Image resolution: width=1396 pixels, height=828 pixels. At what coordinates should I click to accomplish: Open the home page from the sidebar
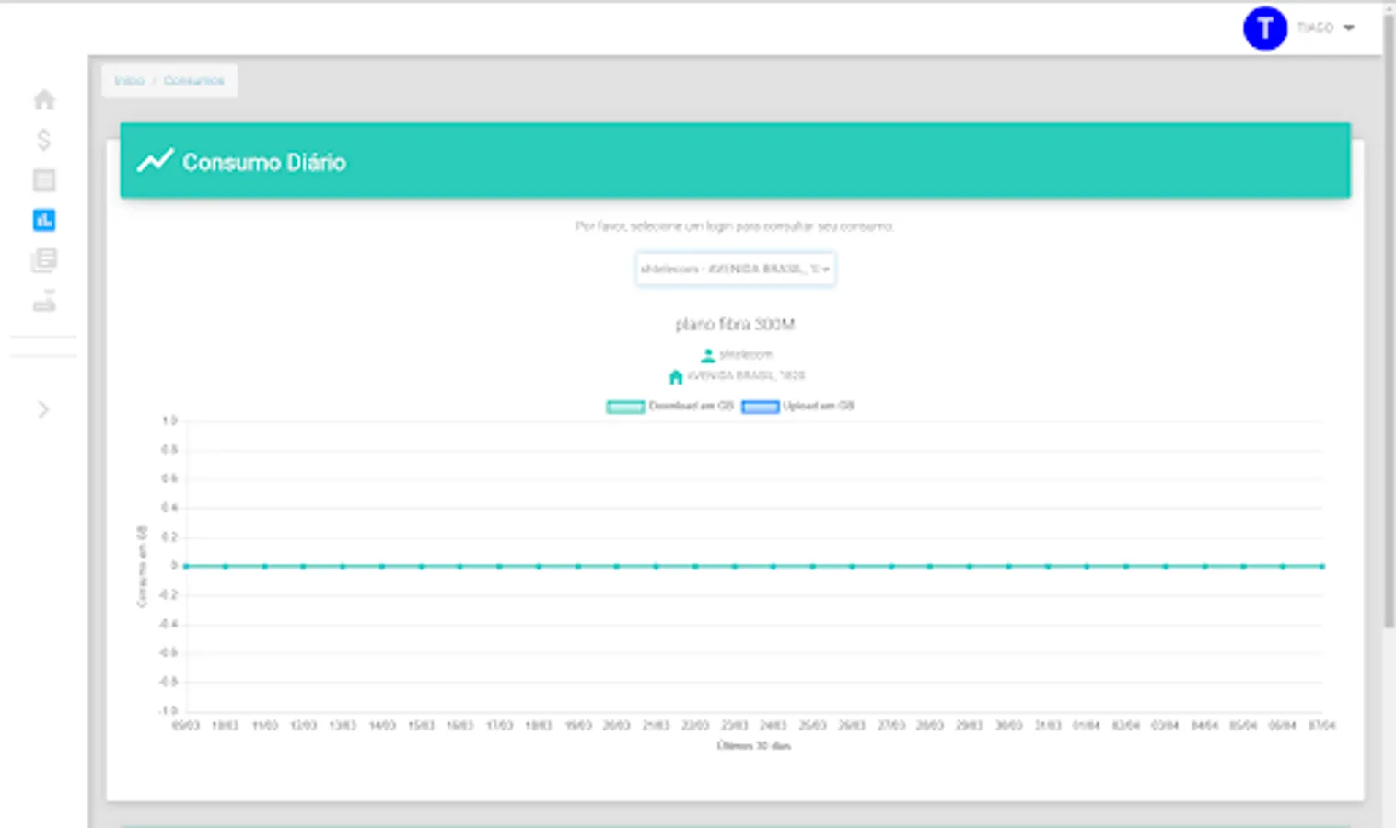(44, 99)
